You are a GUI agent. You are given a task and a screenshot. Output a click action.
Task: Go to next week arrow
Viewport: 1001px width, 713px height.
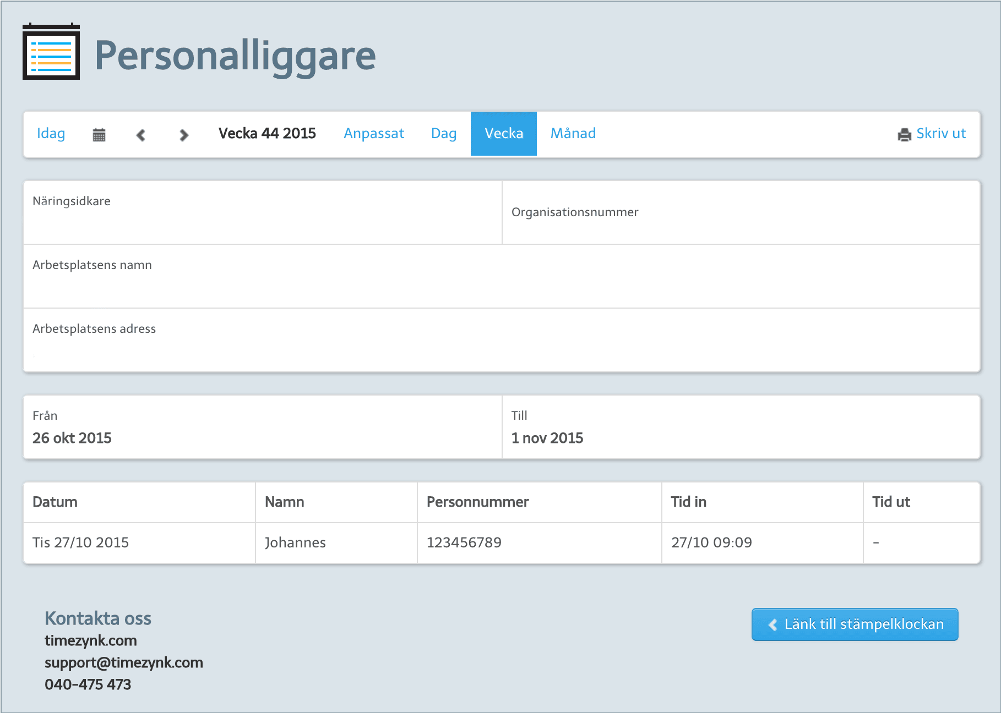184,135
